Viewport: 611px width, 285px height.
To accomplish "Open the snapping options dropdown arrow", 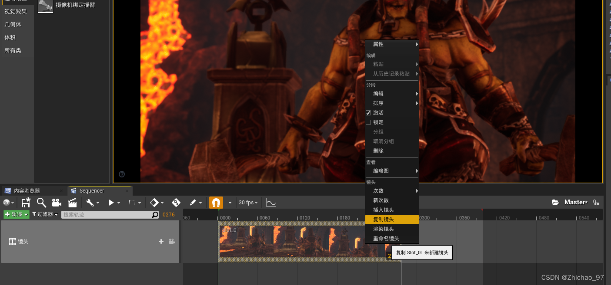I will coord(230,203).
